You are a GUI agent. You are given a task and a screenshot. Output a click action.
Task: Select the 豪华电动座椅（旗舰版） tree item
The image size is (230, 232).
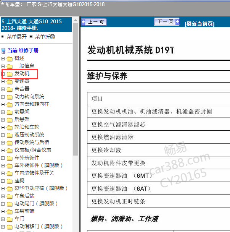point(41,188)
